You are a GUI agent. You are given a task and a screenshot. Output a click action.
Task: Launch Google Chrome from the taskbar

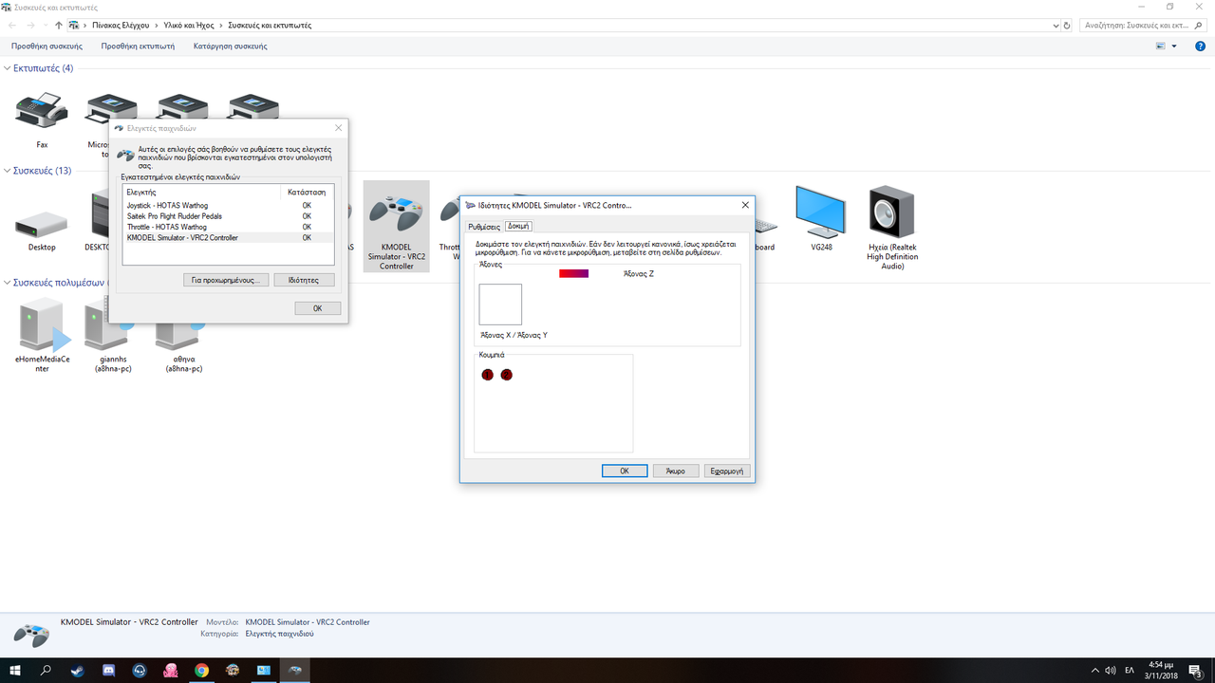201,670
